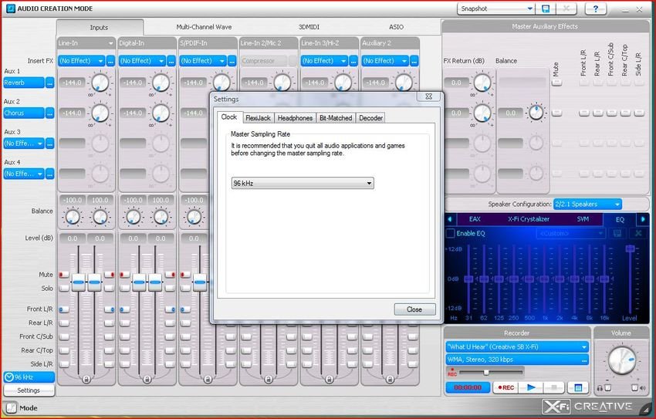The height and width of the screenshot is (419, 656).
Task: Open Line-In Insert FX (No Effect) dropdown
Action: point(81,61)
